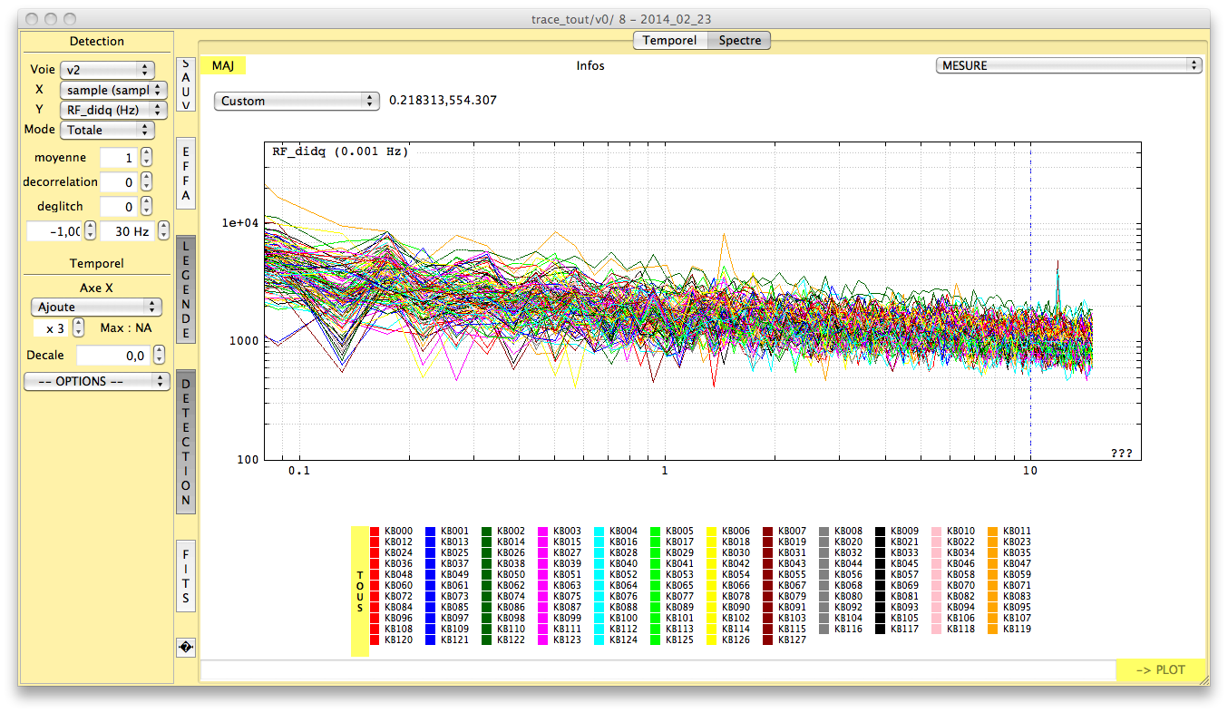1228x713 pixels.
Task: Open the -- OPTIONS -- dropdown
Action: pos(96,381)
